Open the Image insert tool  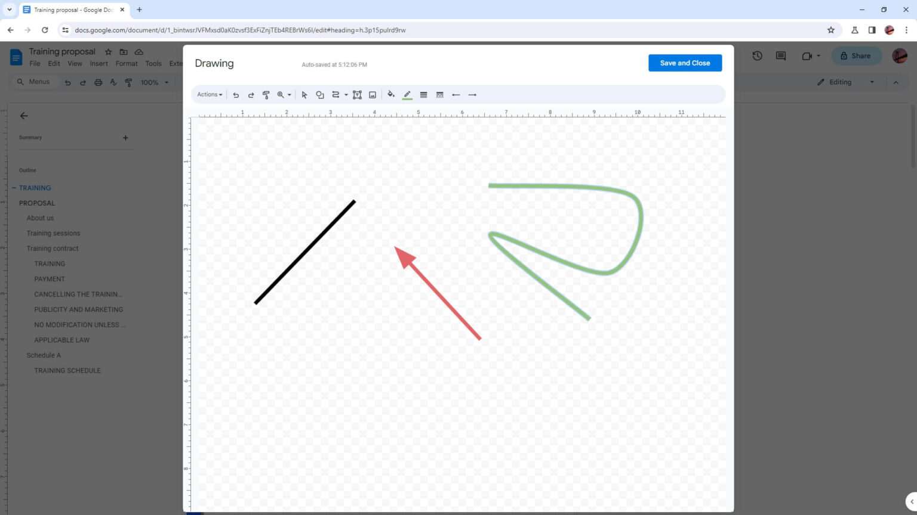click(372, 94)
